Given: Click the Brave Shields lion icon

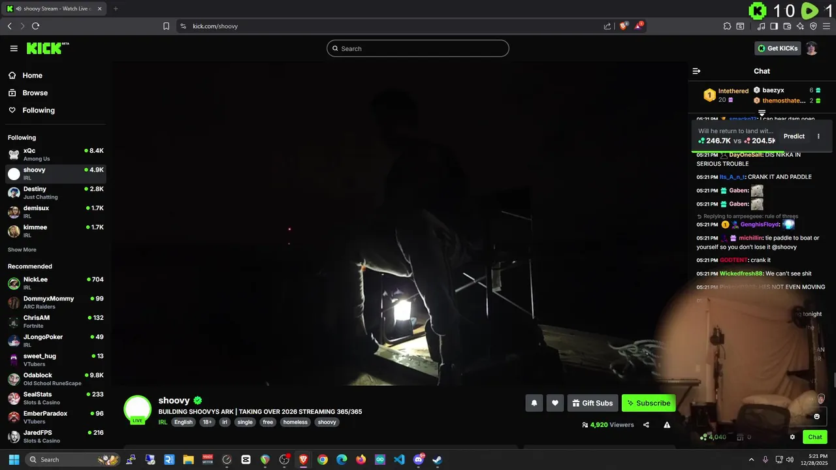Looking at the screenshot, I should (624, 26).
